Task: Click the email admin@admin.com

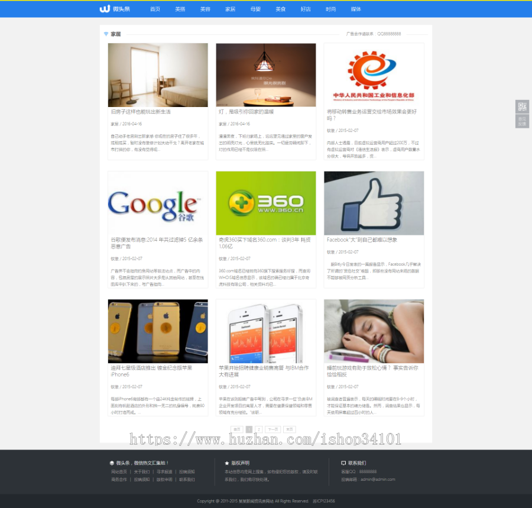Action: (378, 480)
